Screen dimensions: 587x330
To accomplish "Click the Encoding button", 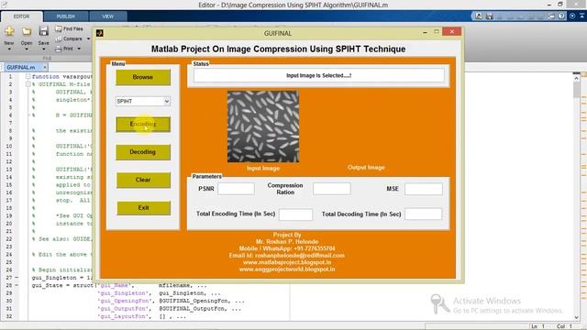I will coord(143,125).
